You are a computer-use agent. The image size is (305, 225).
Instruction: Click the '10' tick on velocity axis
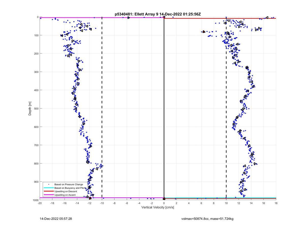tap(226, 203)
